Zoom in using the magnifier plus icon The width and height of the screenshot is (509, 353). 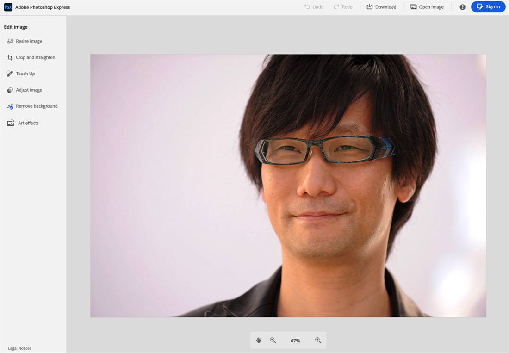[x=318, y=340]
